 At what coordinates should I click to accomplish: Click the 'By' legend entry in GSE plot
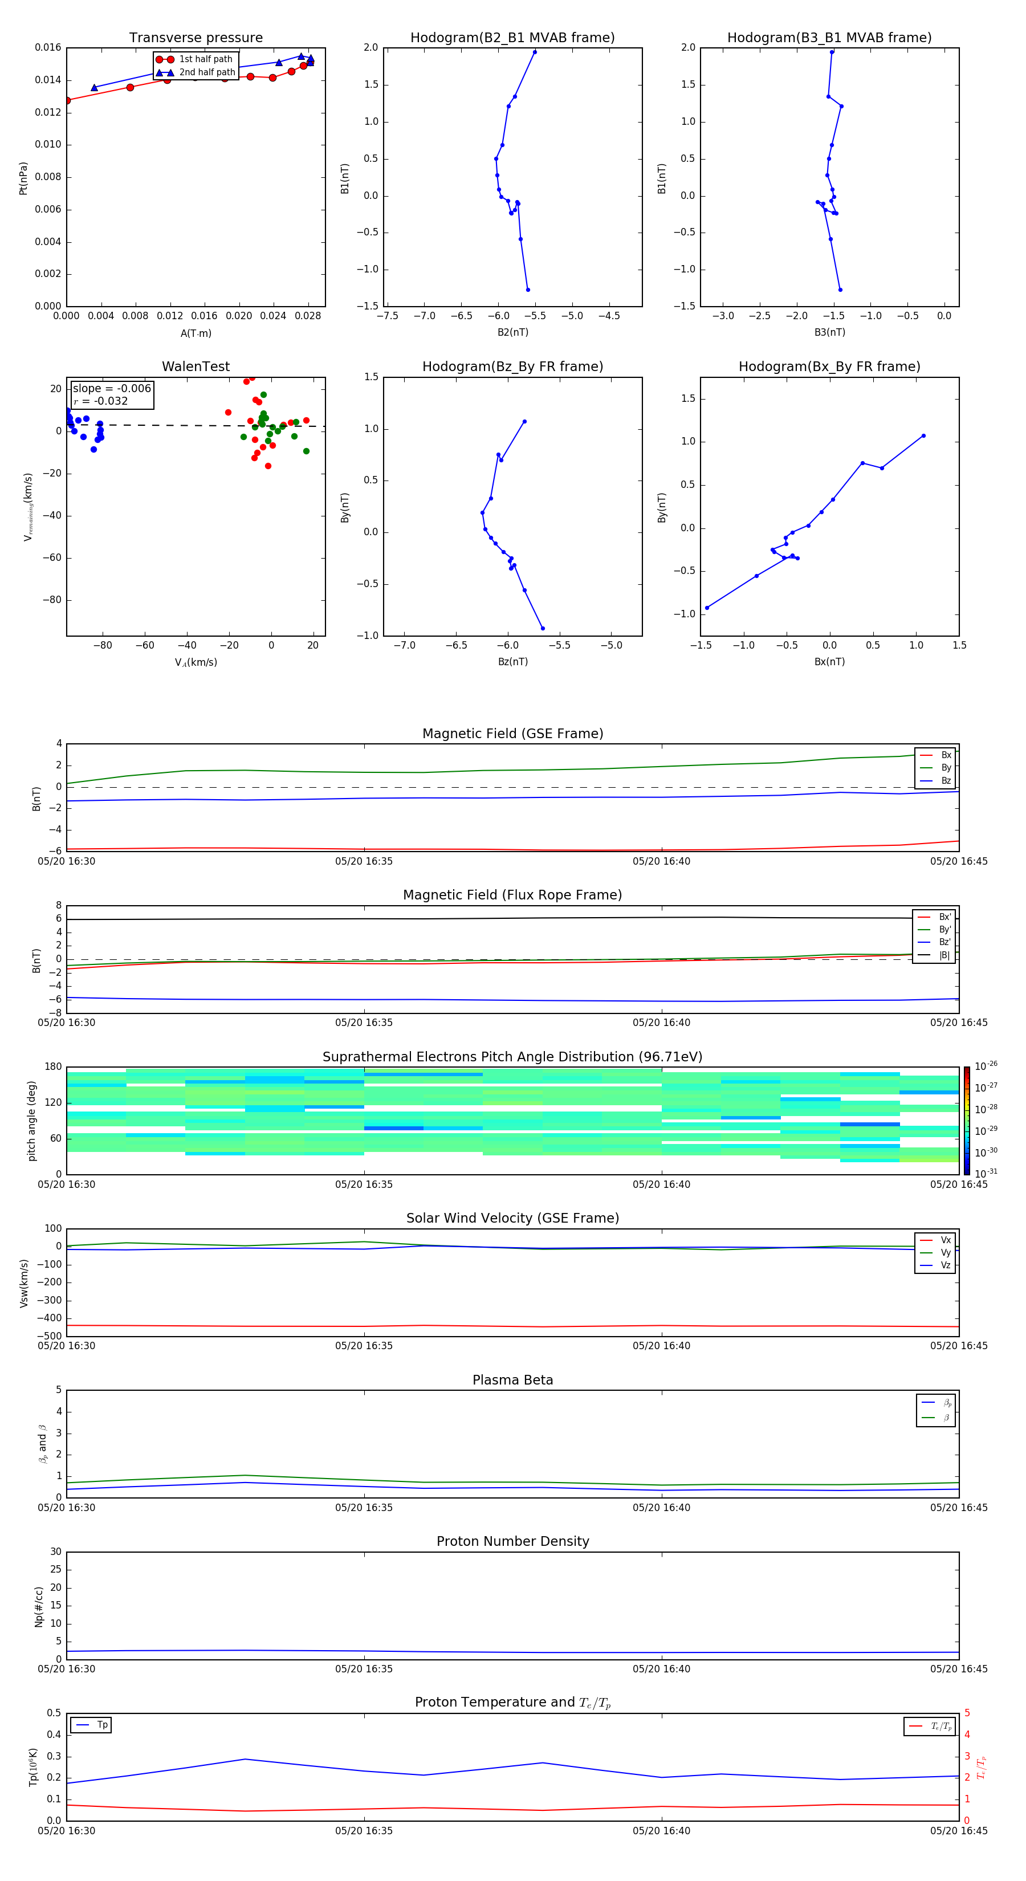(x=935, y=768)
